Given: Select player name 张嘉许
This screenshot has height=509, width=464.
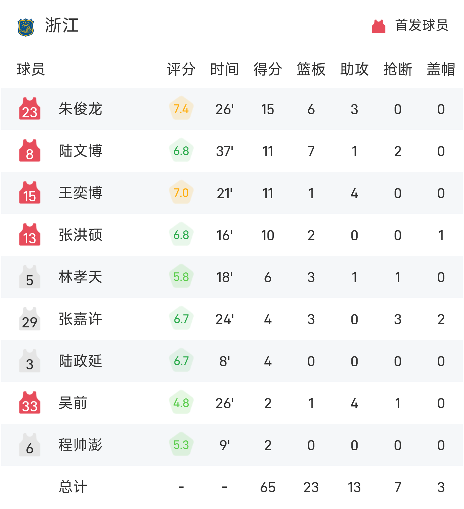Looking at the screenshot, I should coord(80,319).
